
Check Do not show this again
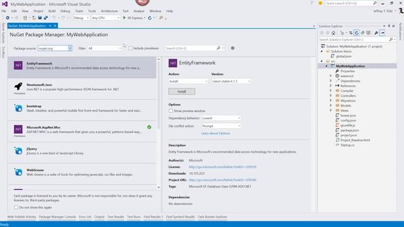[x=16, y=207]
